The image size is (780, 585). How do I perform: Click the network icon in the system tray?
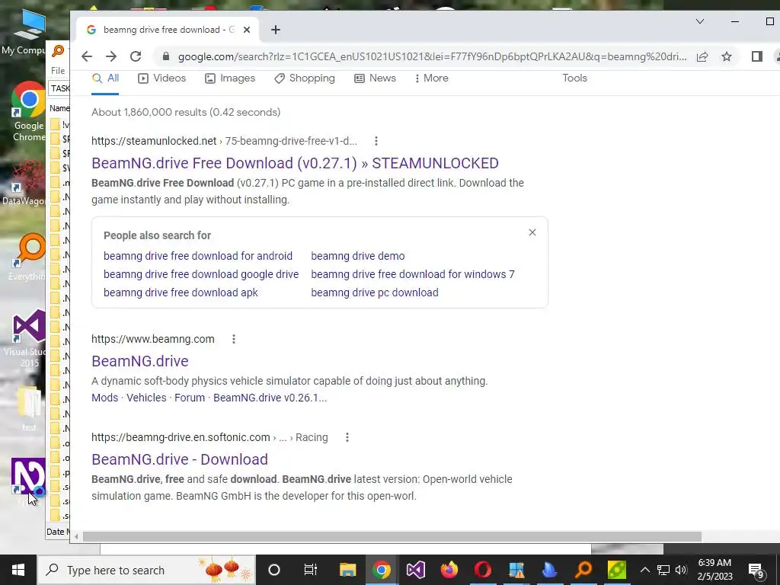click(663, 570)
